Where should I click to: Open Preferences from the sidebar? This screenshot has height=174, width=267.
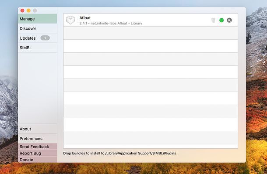click(38, 139)
